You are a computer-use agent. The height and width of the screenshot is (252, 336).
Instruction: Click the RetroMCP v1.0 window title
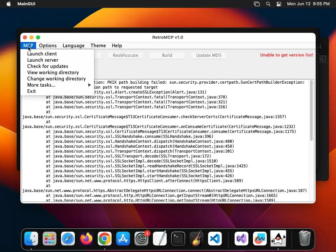(168, 37)
